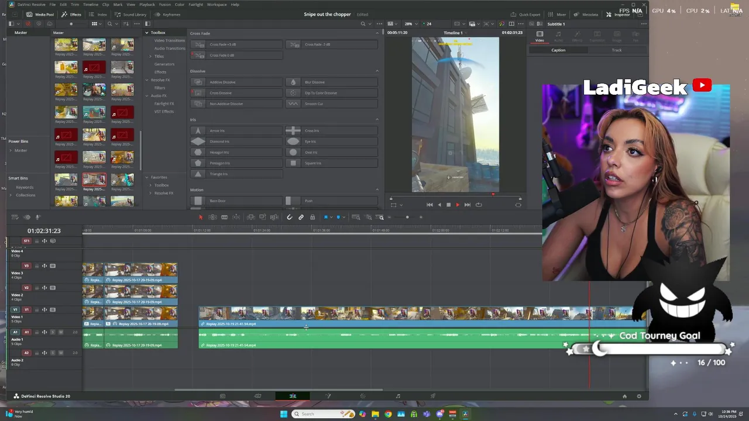
Task: Collapse the Toolbox tree
Action: [x=147, y=33]
